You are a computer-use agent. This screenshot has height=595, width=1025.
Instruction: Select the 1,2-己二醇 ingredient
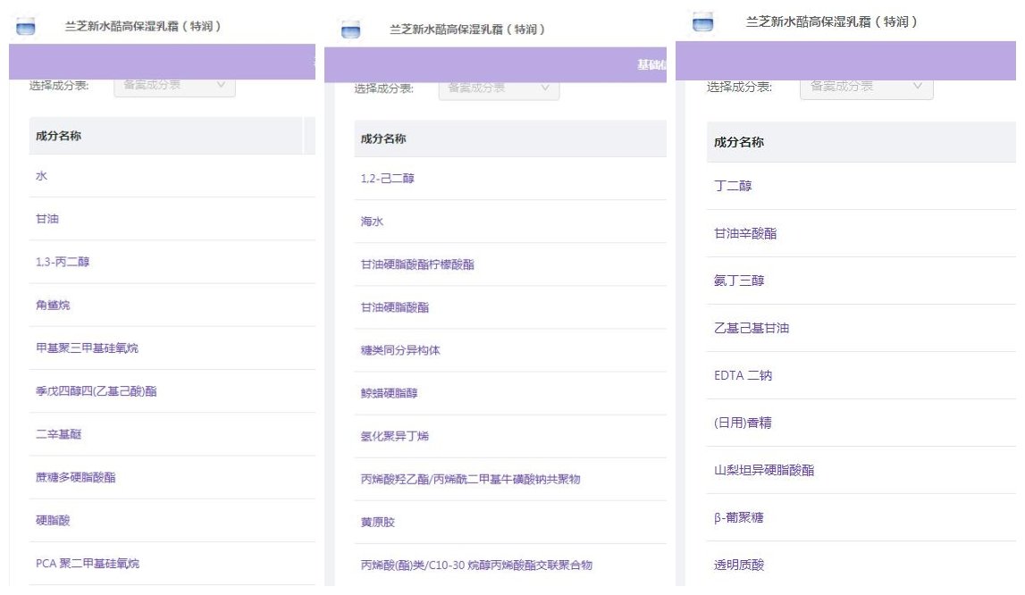(x=387, y=179)
